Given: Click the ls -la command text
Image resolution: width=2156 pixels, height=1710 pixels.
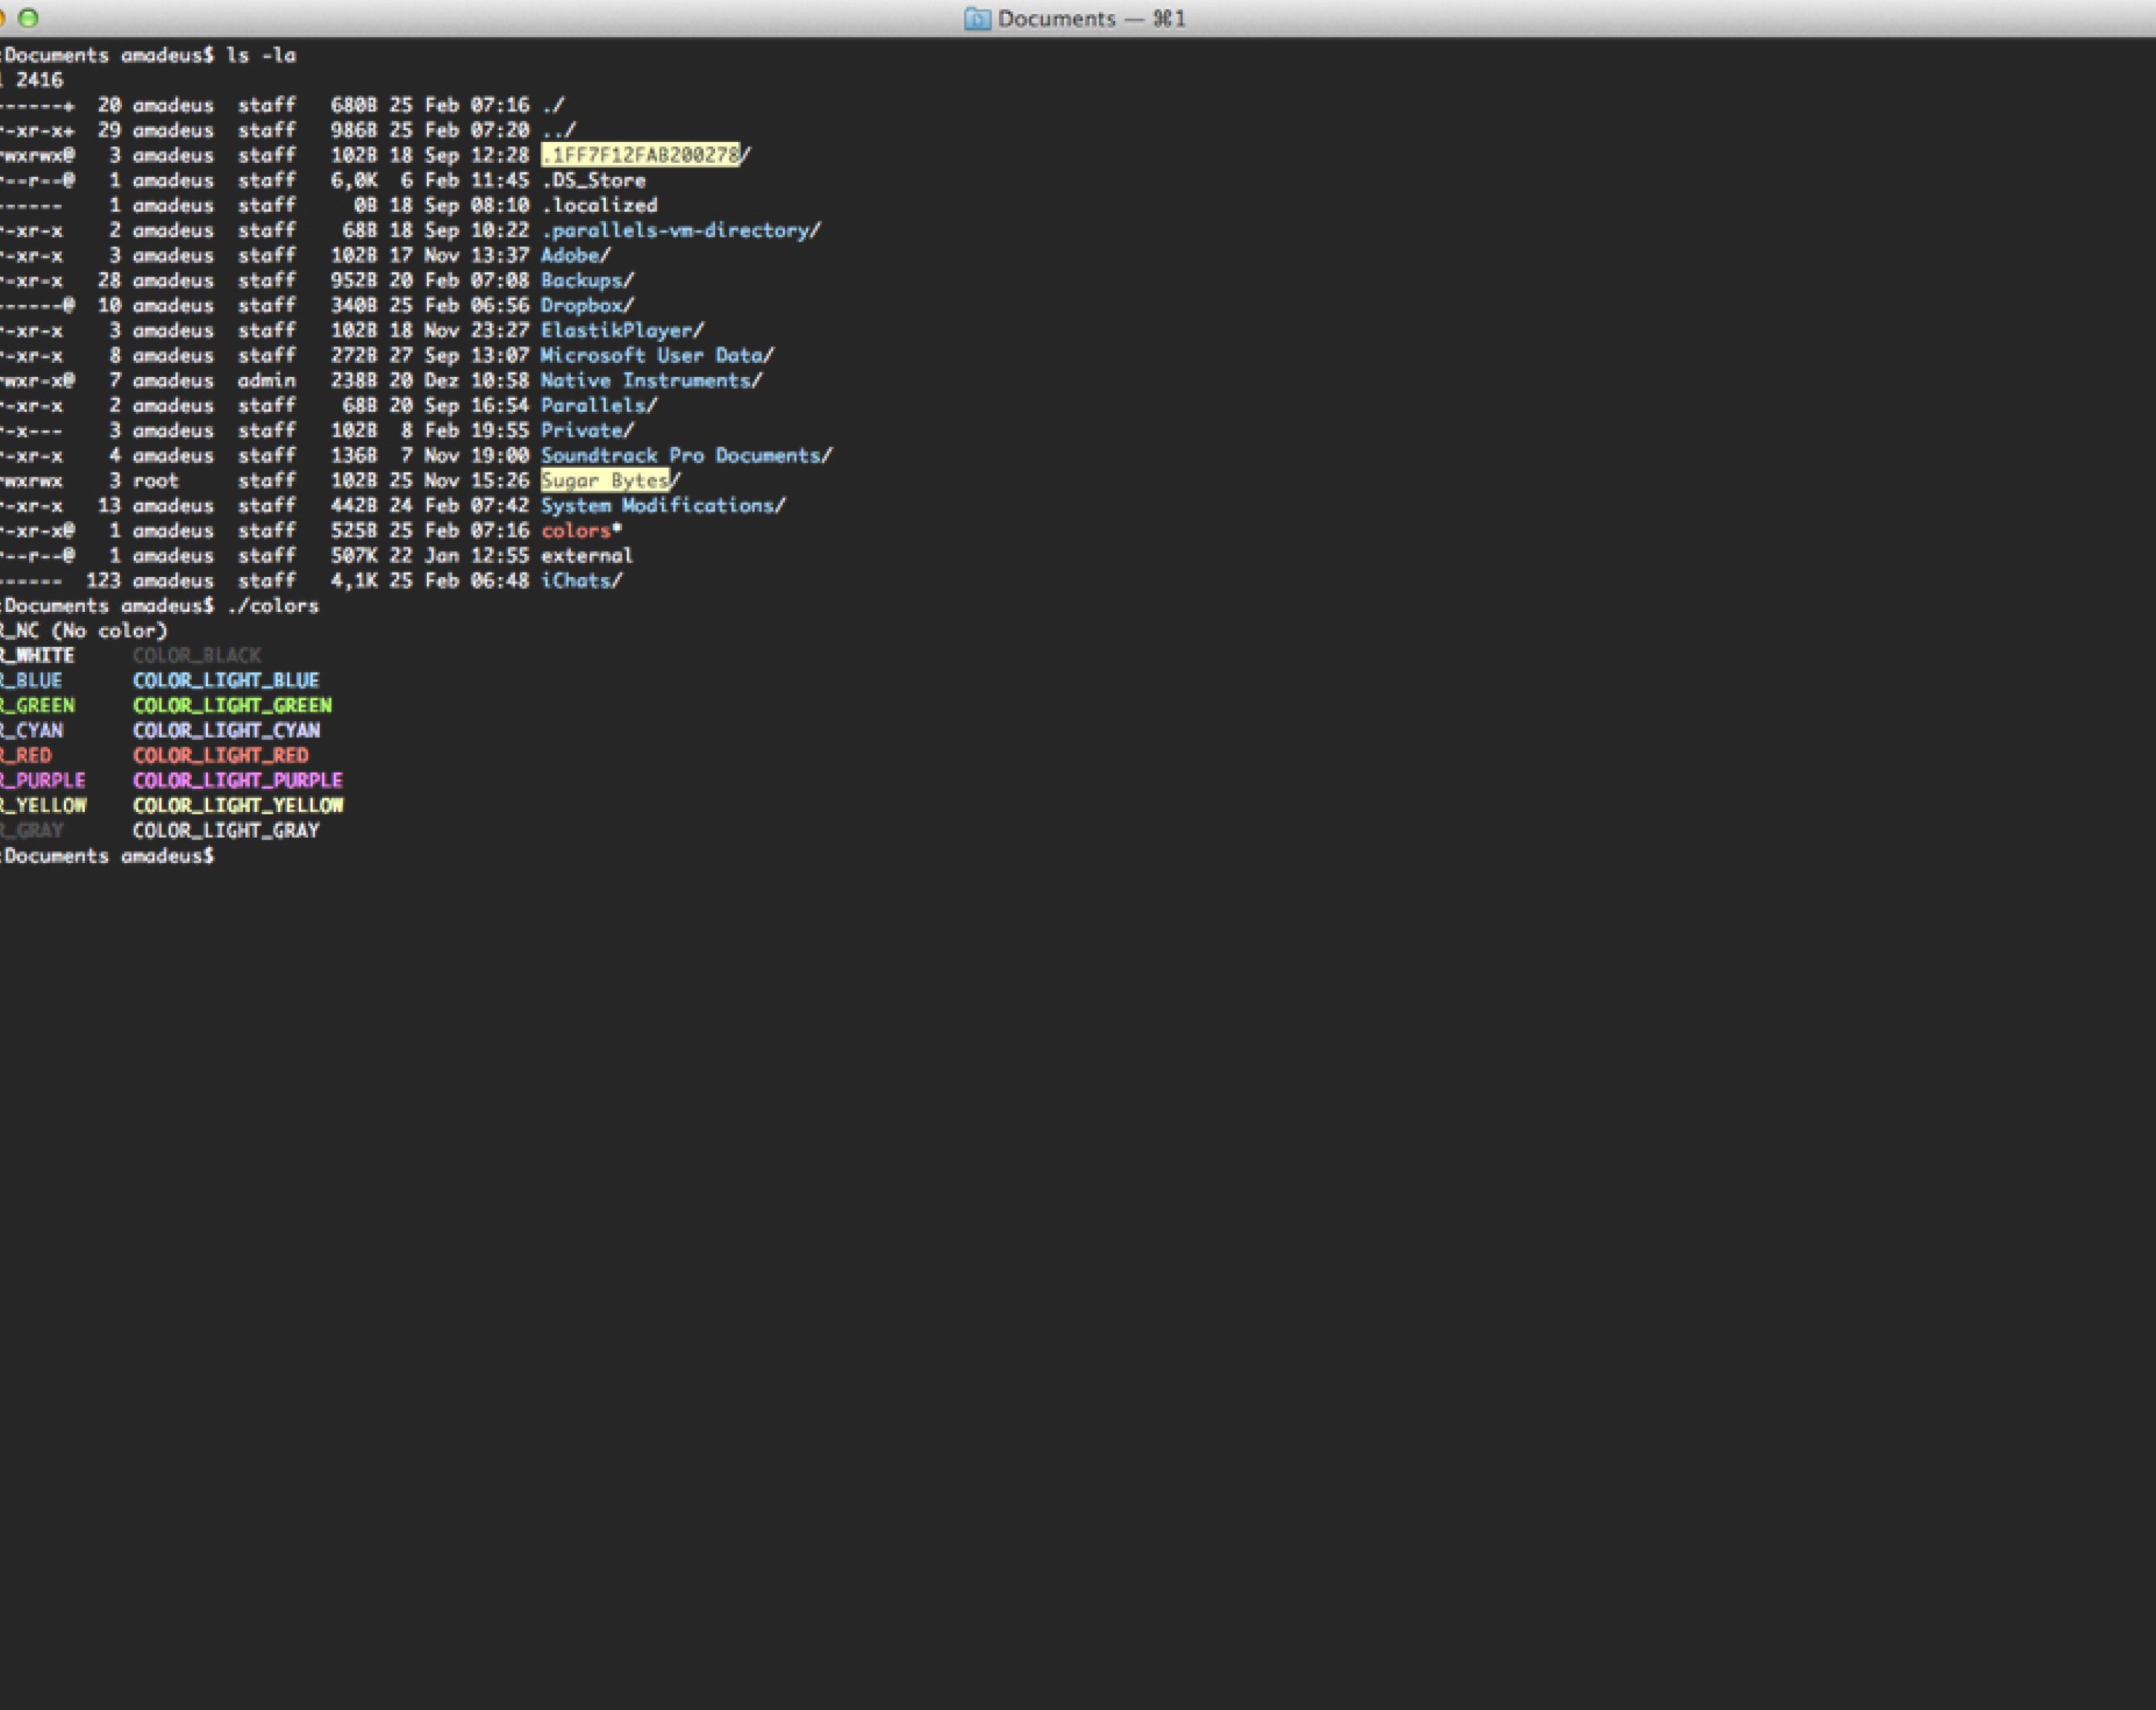Looking at the screenshot, I should [261, 55].
